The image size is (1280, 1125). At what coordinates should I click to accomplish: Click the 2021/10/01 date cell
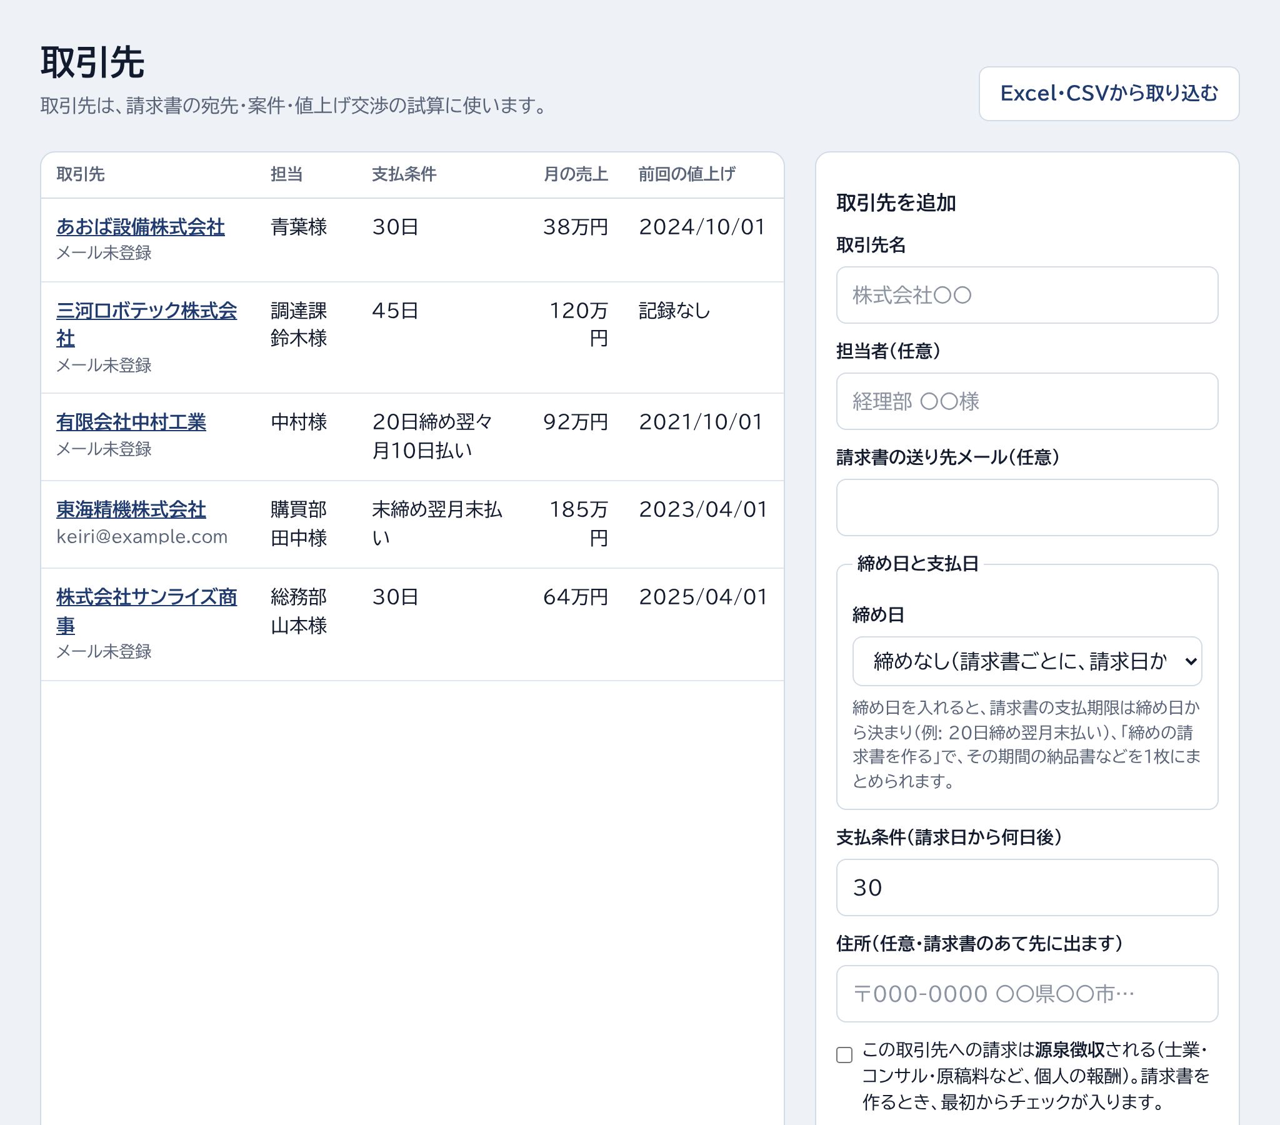(x=701, y=421)
